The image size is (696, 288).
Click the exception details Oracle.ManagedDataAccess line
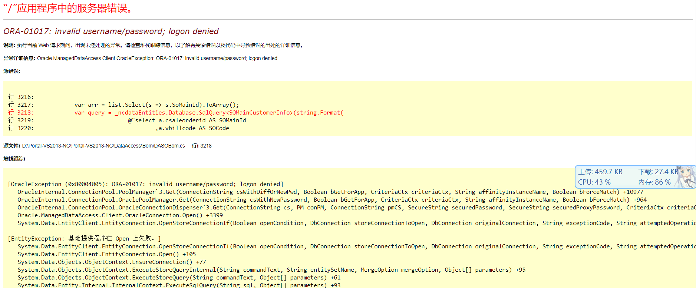click(x=157, y=59)
